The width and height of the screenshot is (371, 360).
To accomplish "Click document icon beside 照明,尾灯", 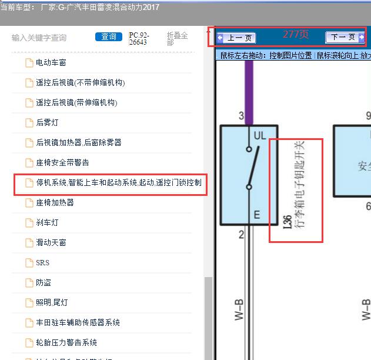I will click(x=29, y=303).
